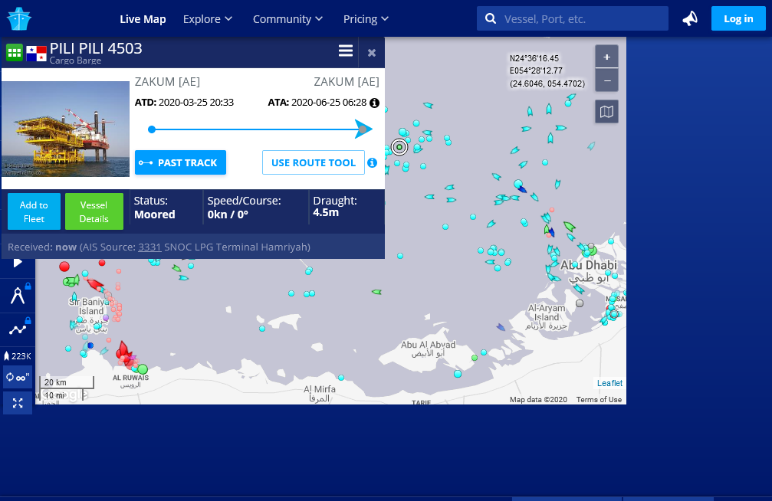
Task: Click the Al-Aryam Island label
Action: click(547, 313)
